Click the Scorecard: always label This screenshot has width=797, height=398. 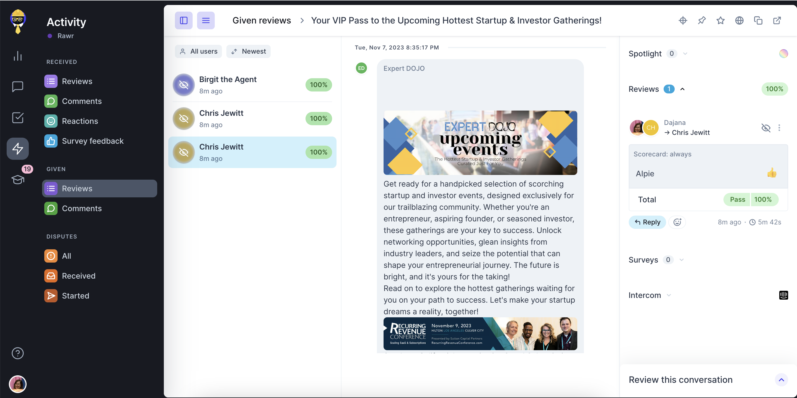[662, 154]
